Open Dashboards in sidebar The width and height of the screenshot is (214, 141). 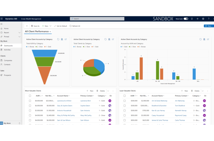11,46
